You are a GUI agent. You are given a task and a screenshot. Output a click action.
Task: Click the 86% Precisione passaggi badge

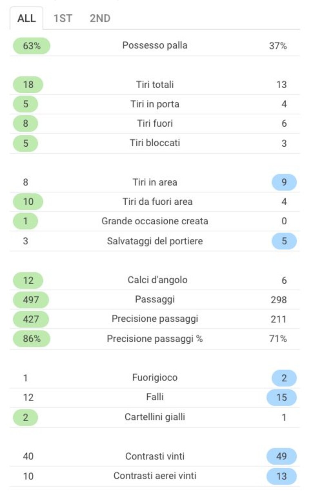(x=31, y=339)
